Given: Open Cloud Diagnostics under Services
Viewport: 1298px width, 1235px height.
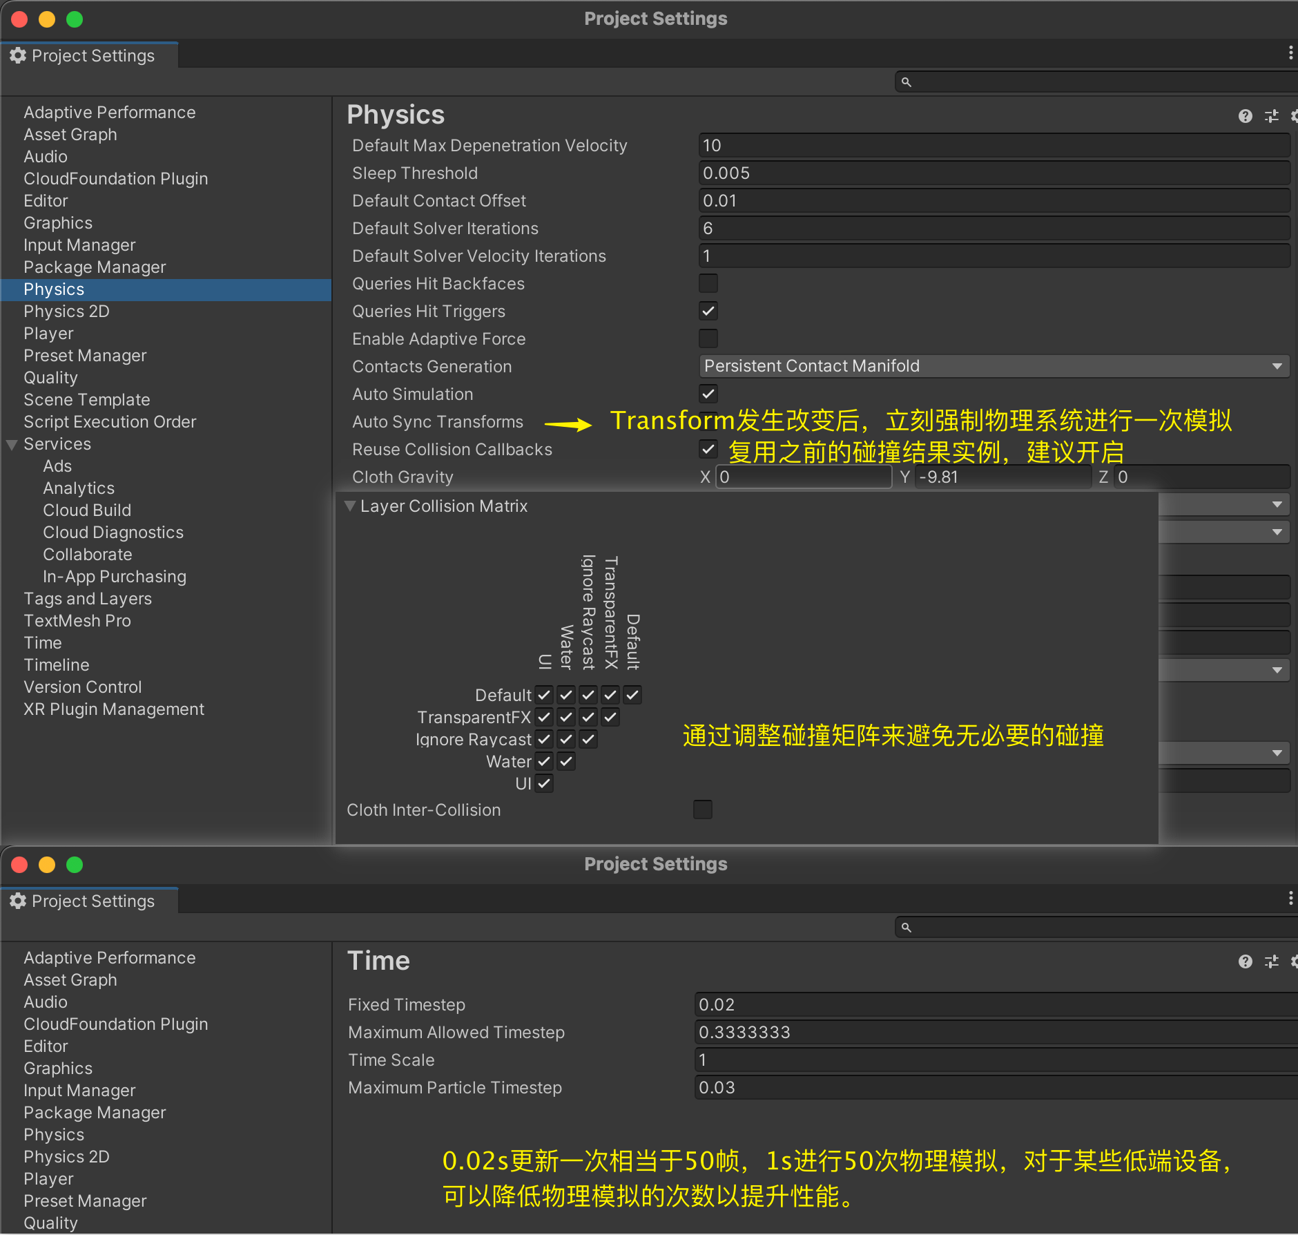Looking at the screenshot, I should click(x=113, y=533).
